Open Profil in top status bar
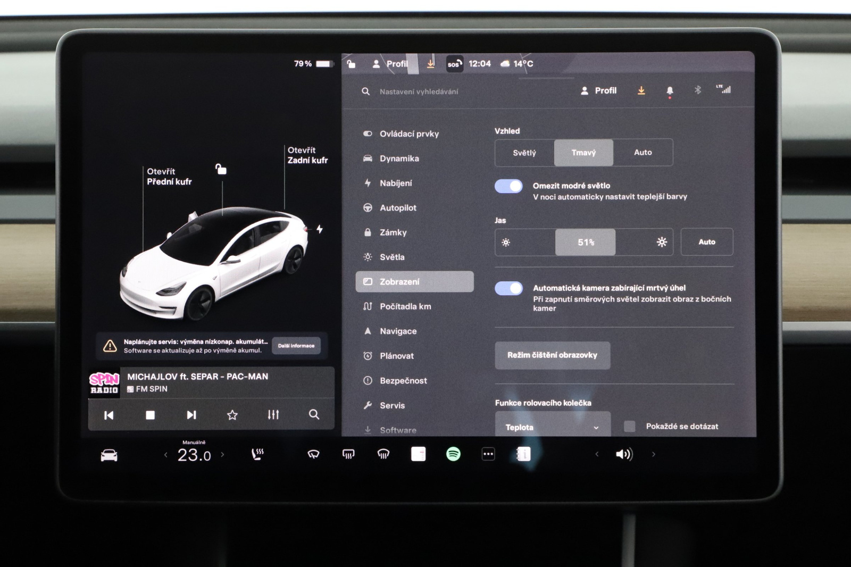The height and width of the screenshot is (567, 851). pos(390,64)
